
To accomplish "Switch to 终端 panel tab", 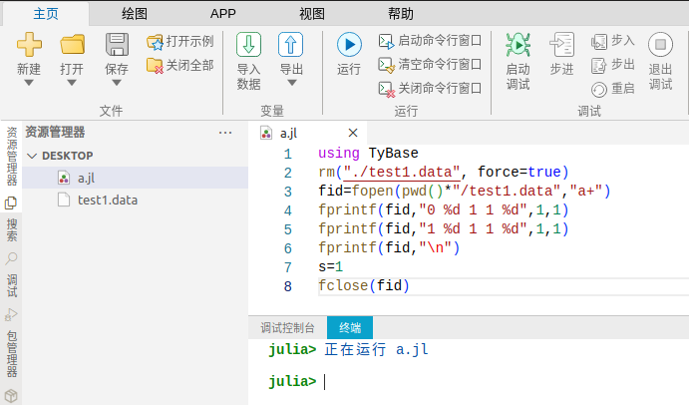I will click(350, 327).
